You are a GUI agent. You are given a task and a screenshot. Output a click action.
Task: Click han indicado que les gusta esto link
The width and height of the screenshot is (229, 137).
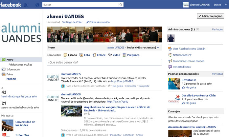19,96
